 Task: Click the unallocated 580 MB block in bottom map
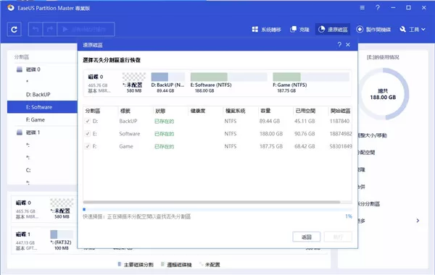(62, 208)
